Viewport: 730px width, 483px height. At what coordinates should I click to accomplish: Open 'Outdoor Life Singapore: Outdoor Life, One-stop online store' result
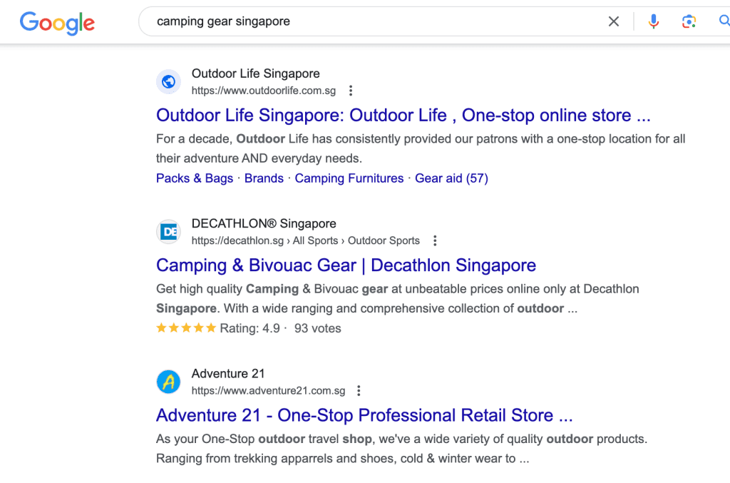pyautogui.click(x=403, y=115)
